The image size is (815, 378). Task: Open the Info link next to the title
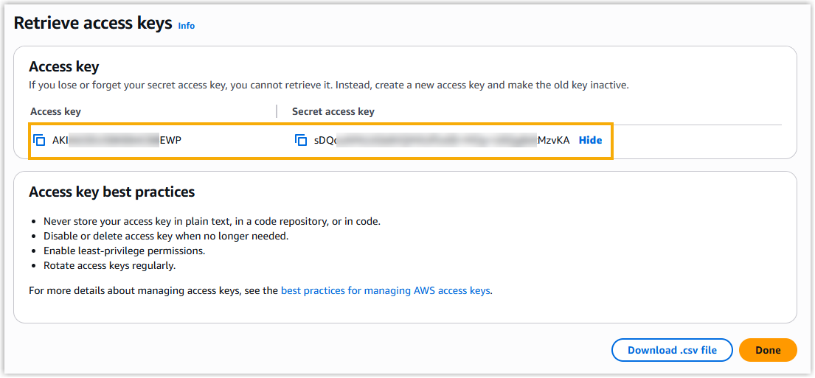tap(187, 26)
